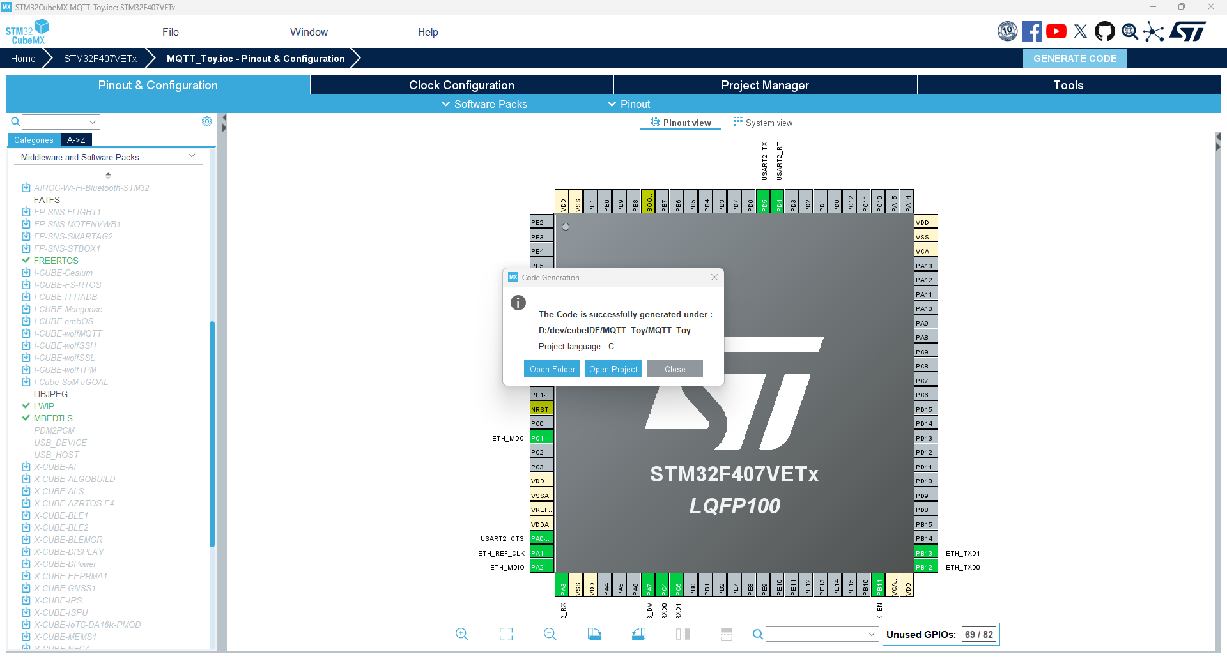Select the Pinout view tab
The width and height of the screenshot is (1227, 659).
(x=681, y=123)
